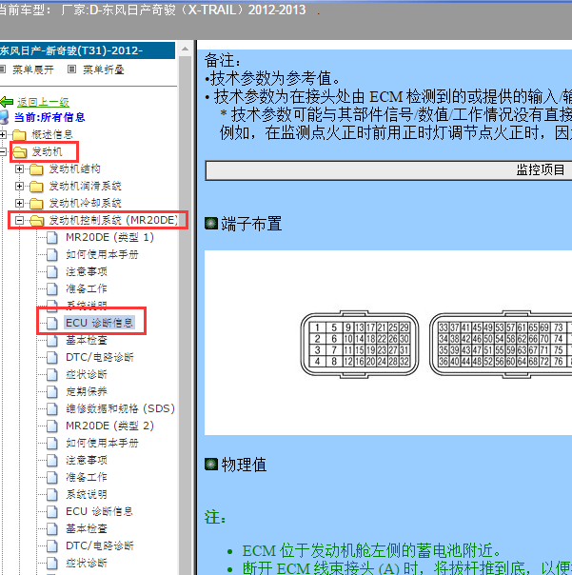
Task: Click the 发动机结构 folder icon
Action: (36, 169)
